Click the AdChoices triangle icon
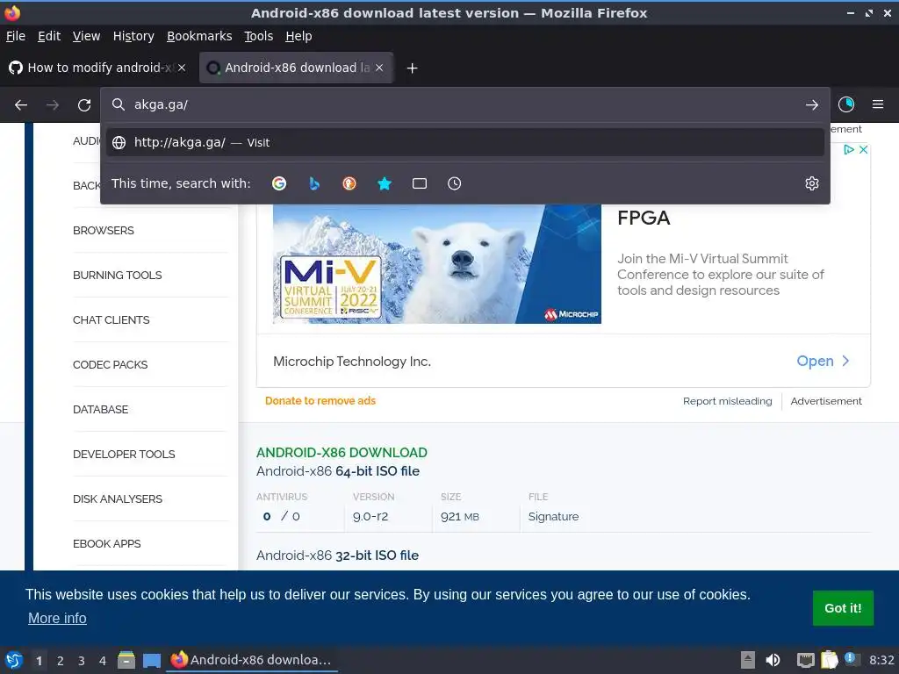 [849, 149]
